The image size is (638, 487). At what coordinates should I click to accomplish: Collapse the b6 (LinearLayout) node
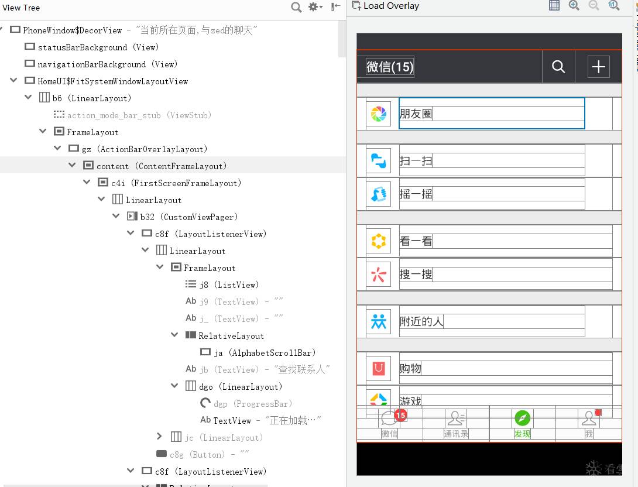click(x=29, y=98)
